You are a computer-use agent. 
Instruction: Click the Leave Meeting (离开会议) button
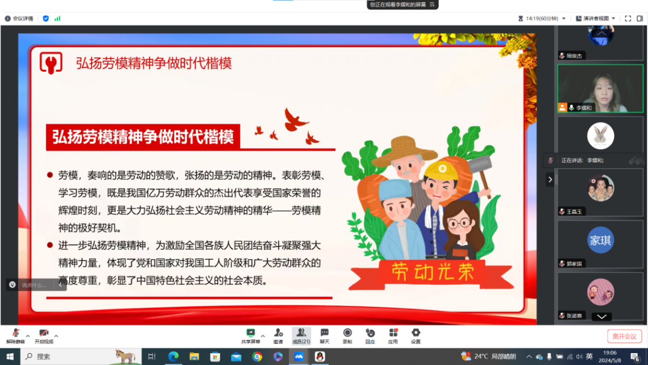pos(624,336)
